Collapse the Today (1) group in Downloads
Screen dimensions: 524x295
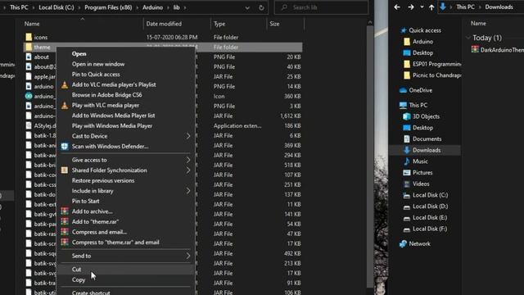click(x=468, y=38)
